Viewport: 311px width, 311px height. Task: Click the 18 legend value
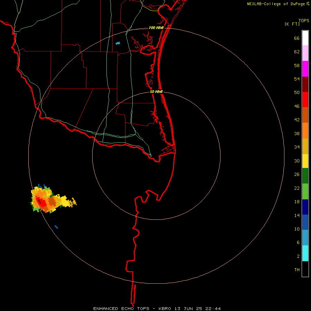(297, 202)
